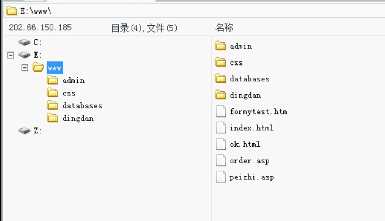
Task: Collapse the E: drive tree node
Action: (11, 55)
